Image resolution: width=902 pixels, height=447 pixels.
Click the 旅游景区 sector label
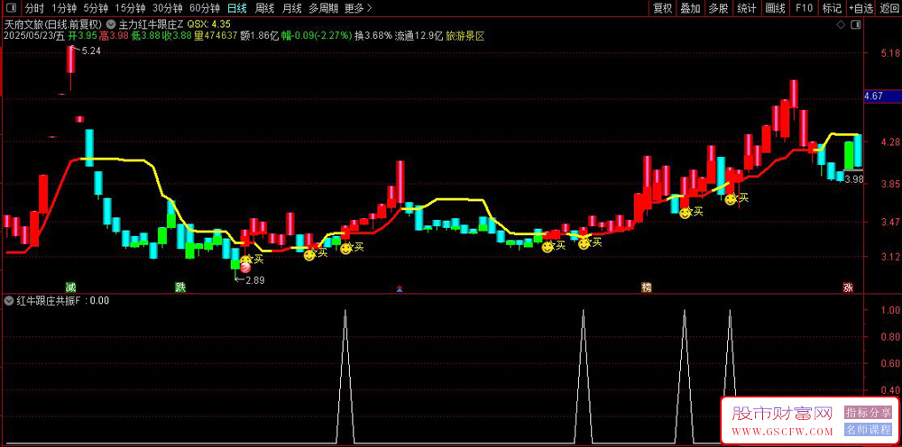[x=465, y=36]
